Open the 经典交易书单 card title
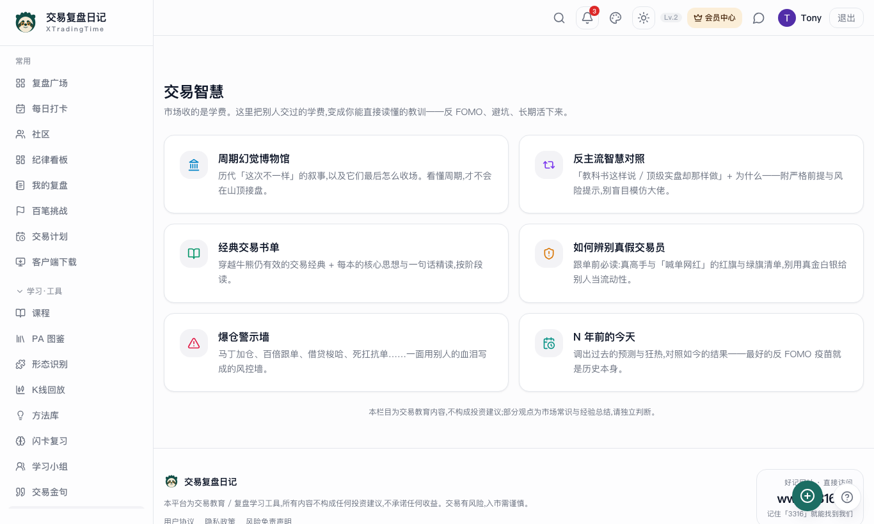 pyautogui.click(x=249, y=247)
